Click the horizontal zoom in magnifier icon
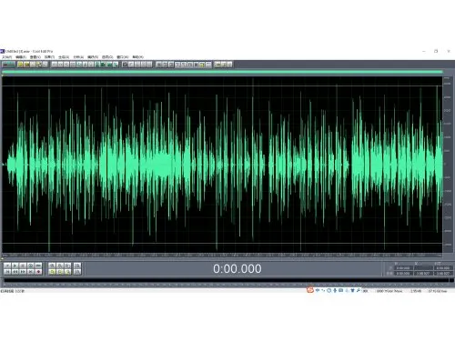 pyautogui.click(x=52, y=266)
